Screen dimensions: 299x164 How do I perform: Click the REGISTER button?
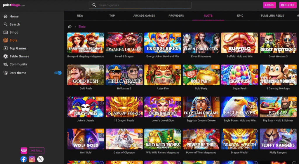(x=288, y=5)
